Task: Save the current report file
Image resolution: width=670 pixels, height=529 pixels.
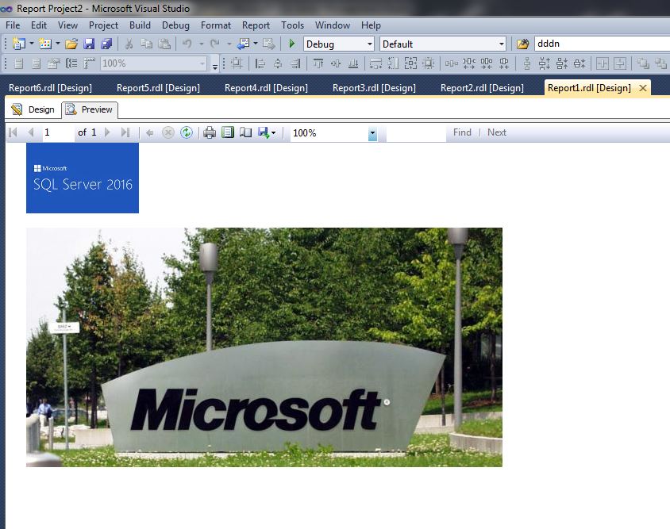Action: click(x=89, y=44)
